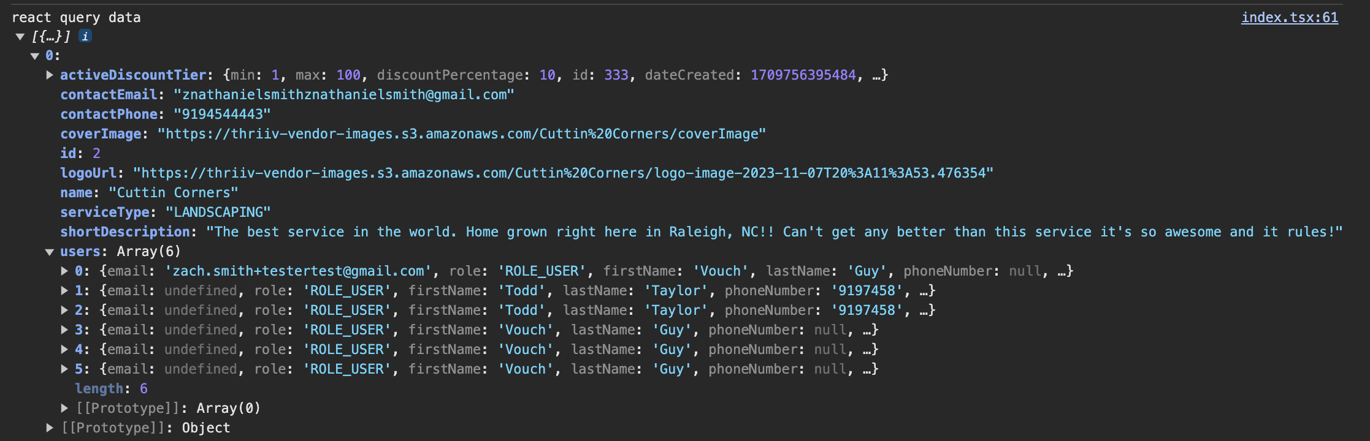
Task: Click the "react query data" log message
Action: [x=76, y=17]
